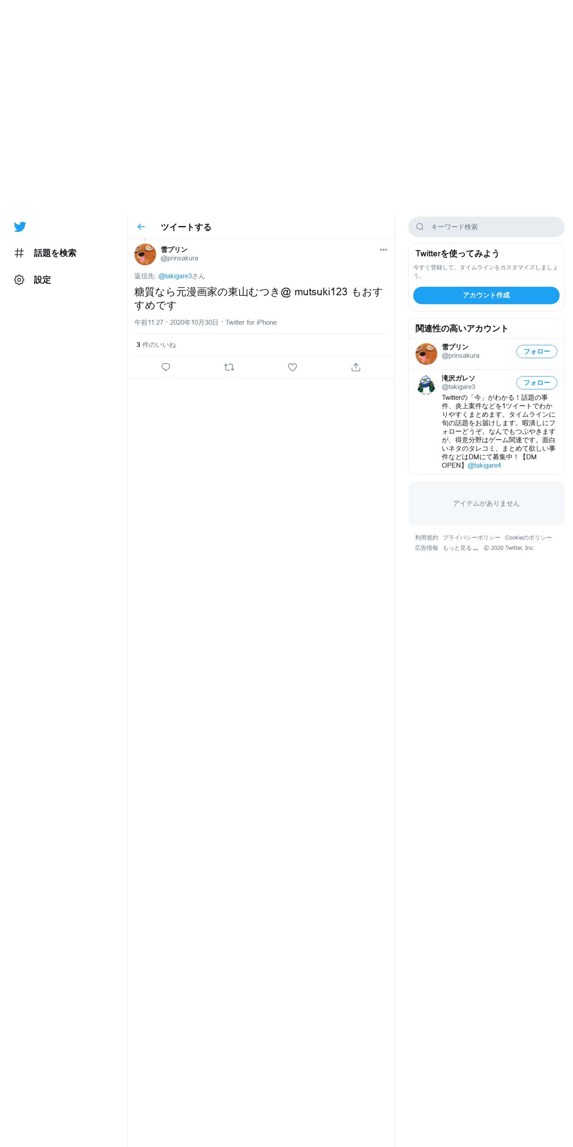Click the キーワード検索 search field
The height and width of the screenshot is (1147, 573).
[x=486, y=227]
